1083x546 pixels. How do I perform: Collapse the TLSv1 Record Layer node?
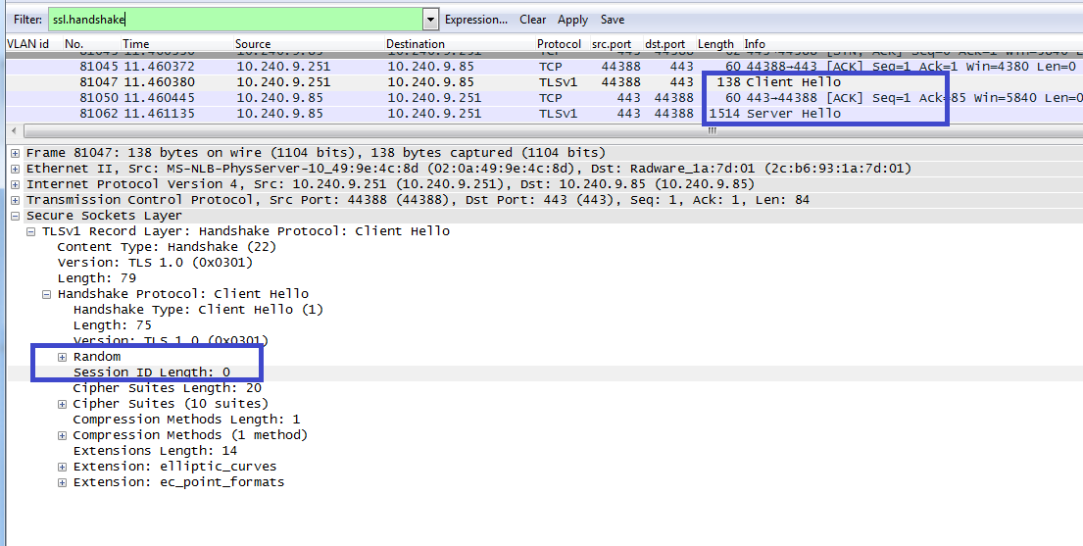click(31, 231)
